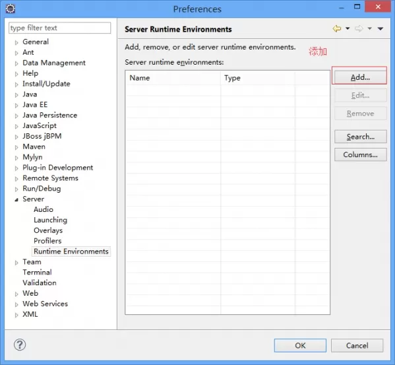Expand the Web Services tree node

coord(16,304)
